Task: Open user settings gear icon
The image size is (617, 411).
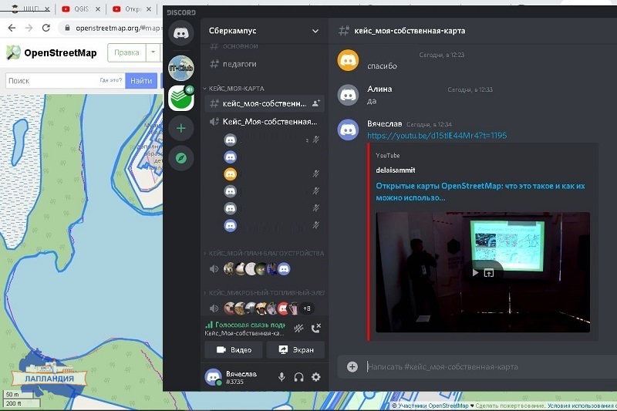Action: point(316,377)
